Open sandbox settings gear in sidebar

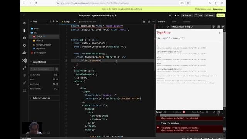(x=24, y=46)
